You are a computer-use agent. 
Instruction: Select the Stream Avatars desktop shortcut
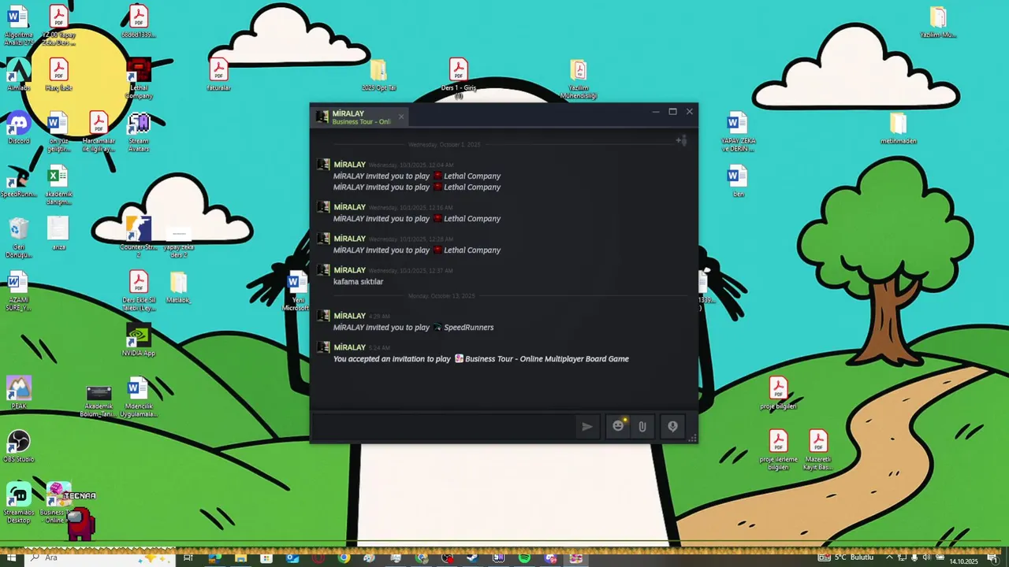139,132
